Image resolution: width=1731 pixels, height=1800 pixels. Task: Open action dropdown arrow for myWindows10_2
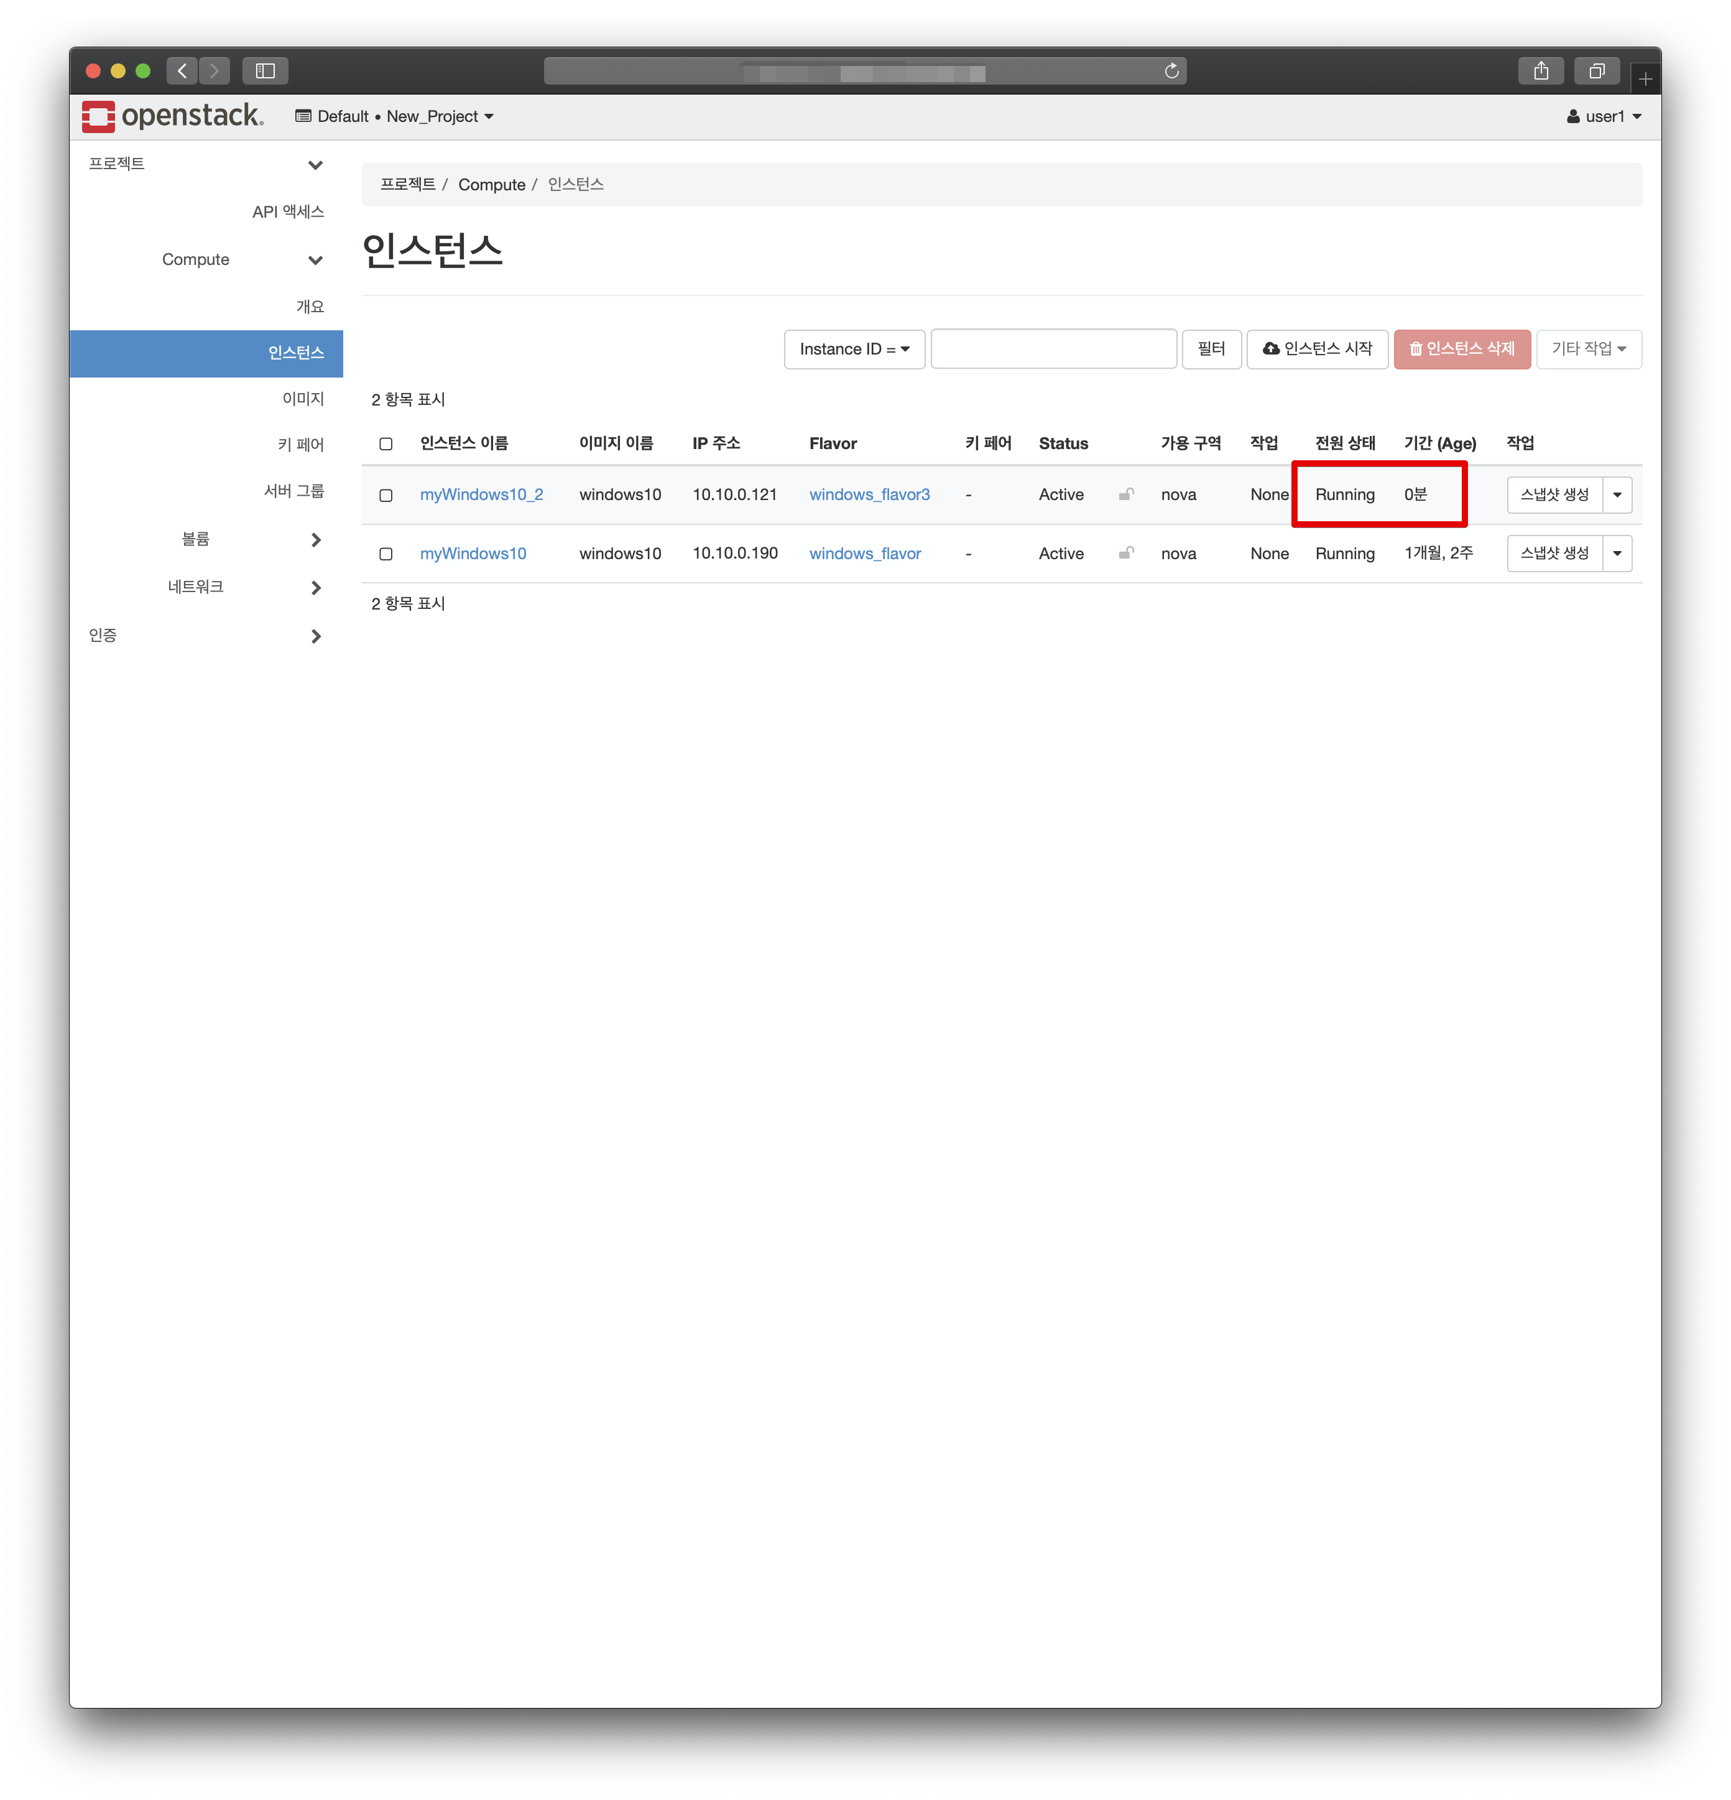point(1617,495)
